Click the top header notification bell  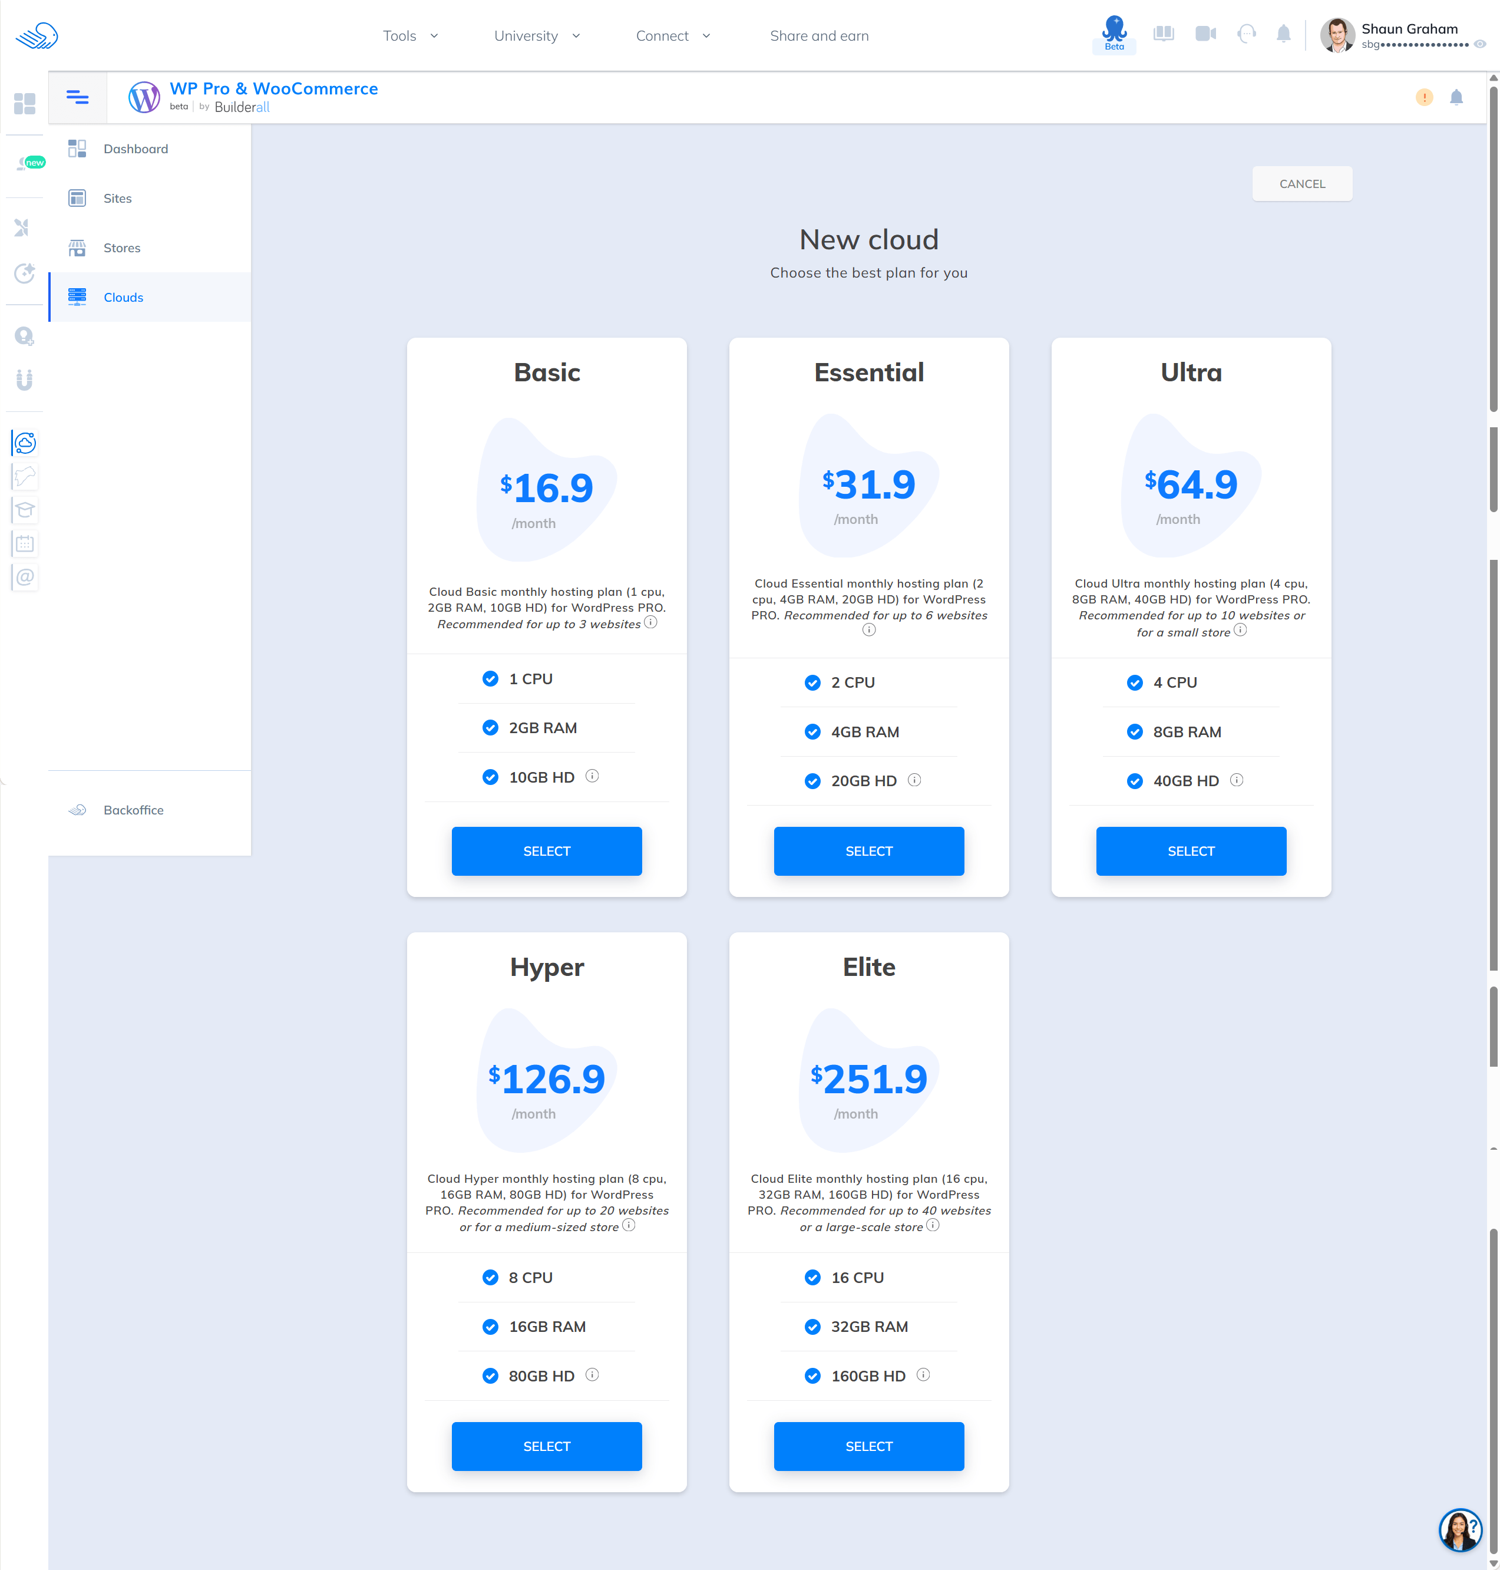click(x=1283, y=34)
